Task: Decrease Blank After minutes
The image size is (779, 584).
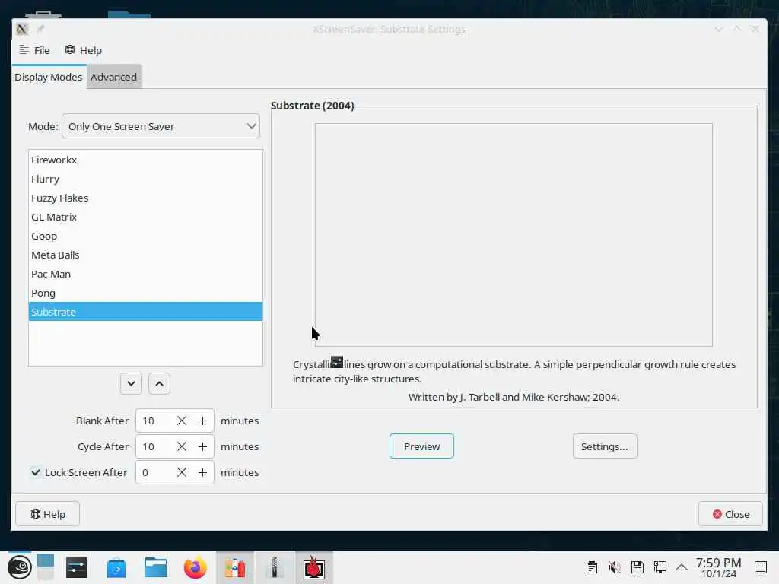Action: (182, 421)
